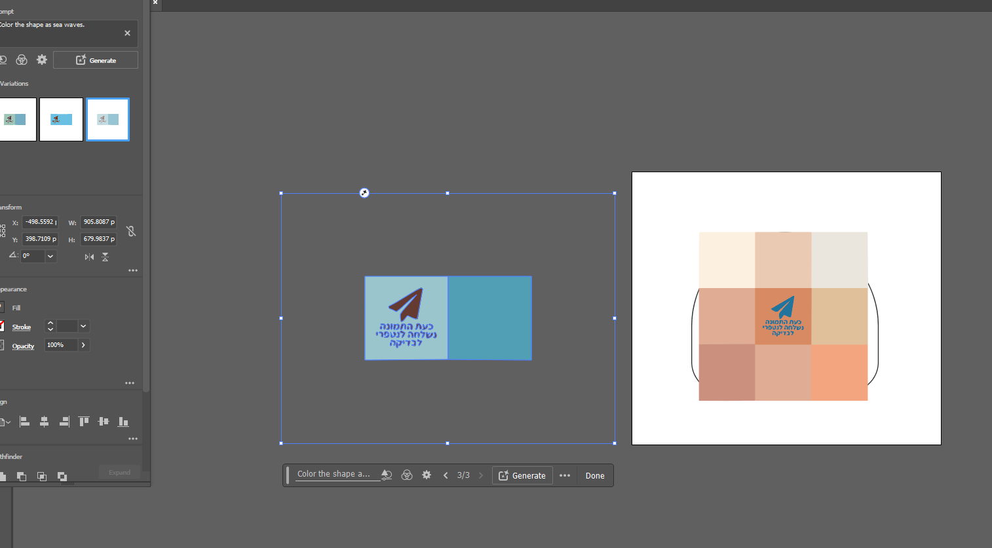
Task: Open more Transform options
Action: pos(133,270)
